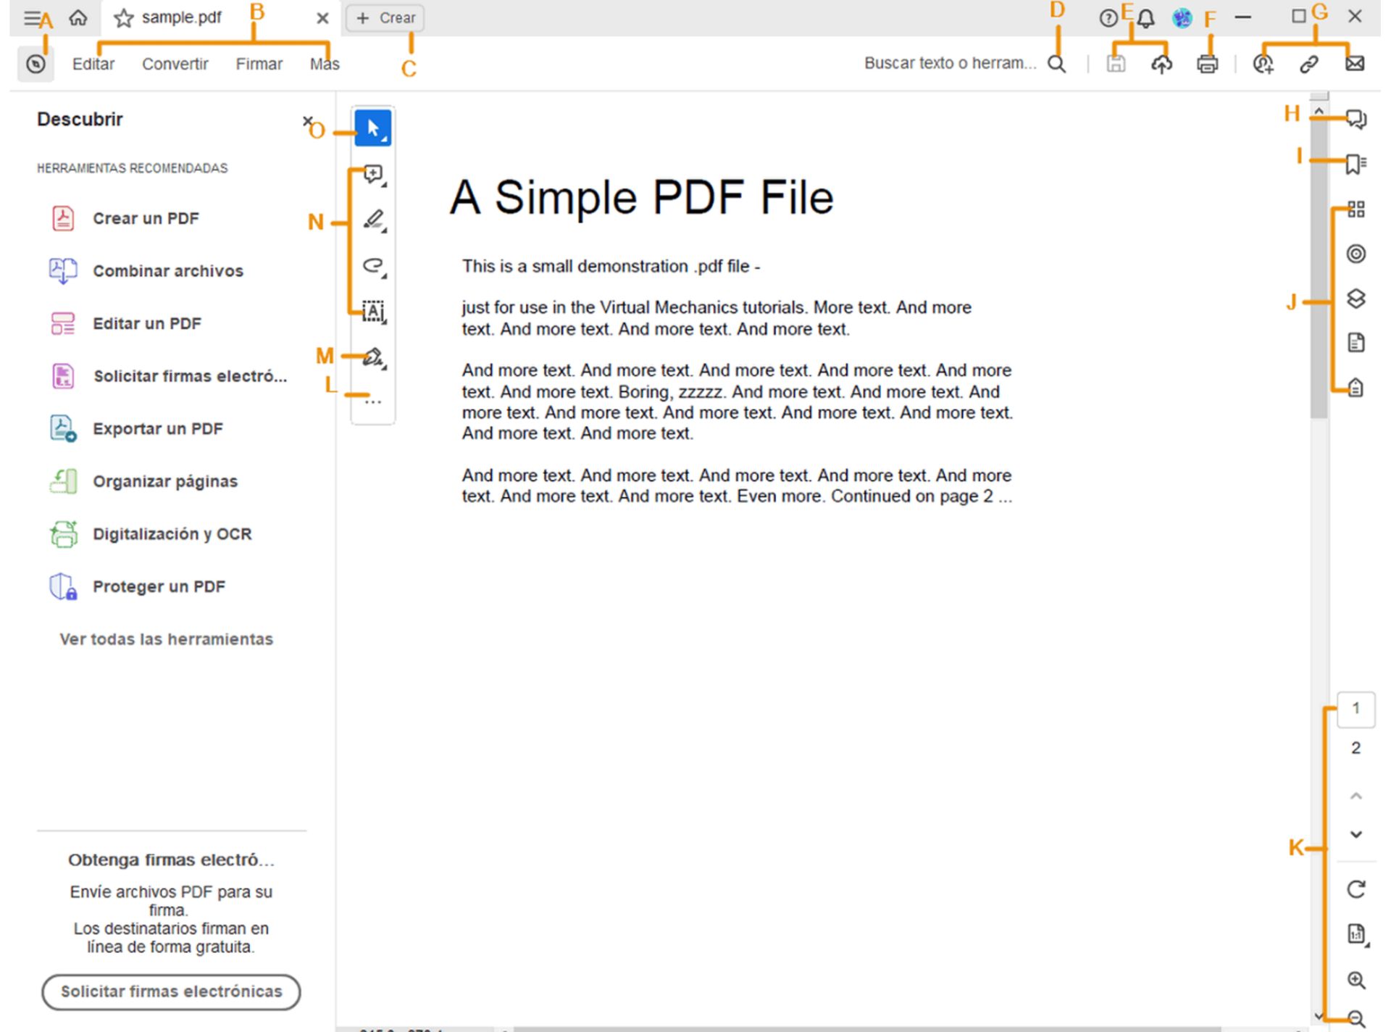Open the Firmar menu

[x=259, y=64]
